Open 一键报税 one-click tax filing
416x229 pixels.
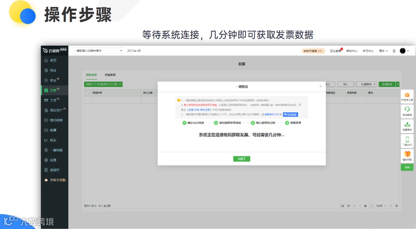(54, 150)
